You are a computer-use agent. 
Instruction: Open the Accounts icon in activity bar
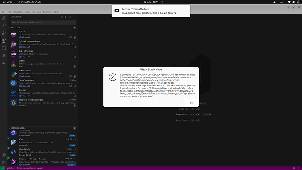4,155
